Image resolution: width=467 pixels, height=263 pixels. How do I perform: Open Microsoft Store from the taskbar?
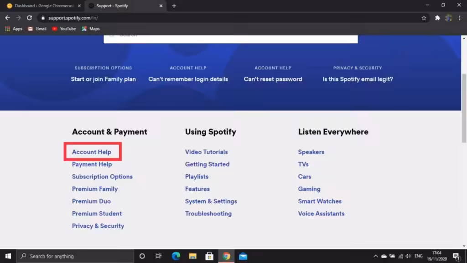click(x=209, y=256)
